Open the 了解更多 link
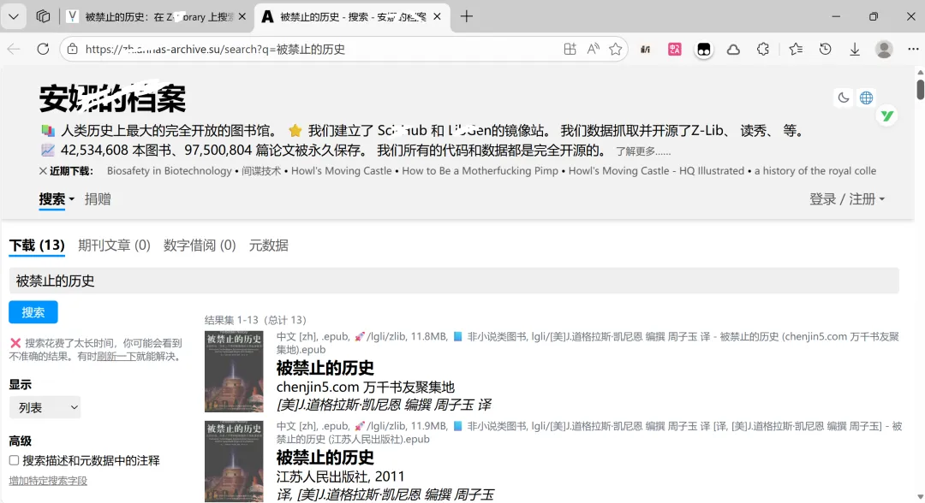 (643, 151)
